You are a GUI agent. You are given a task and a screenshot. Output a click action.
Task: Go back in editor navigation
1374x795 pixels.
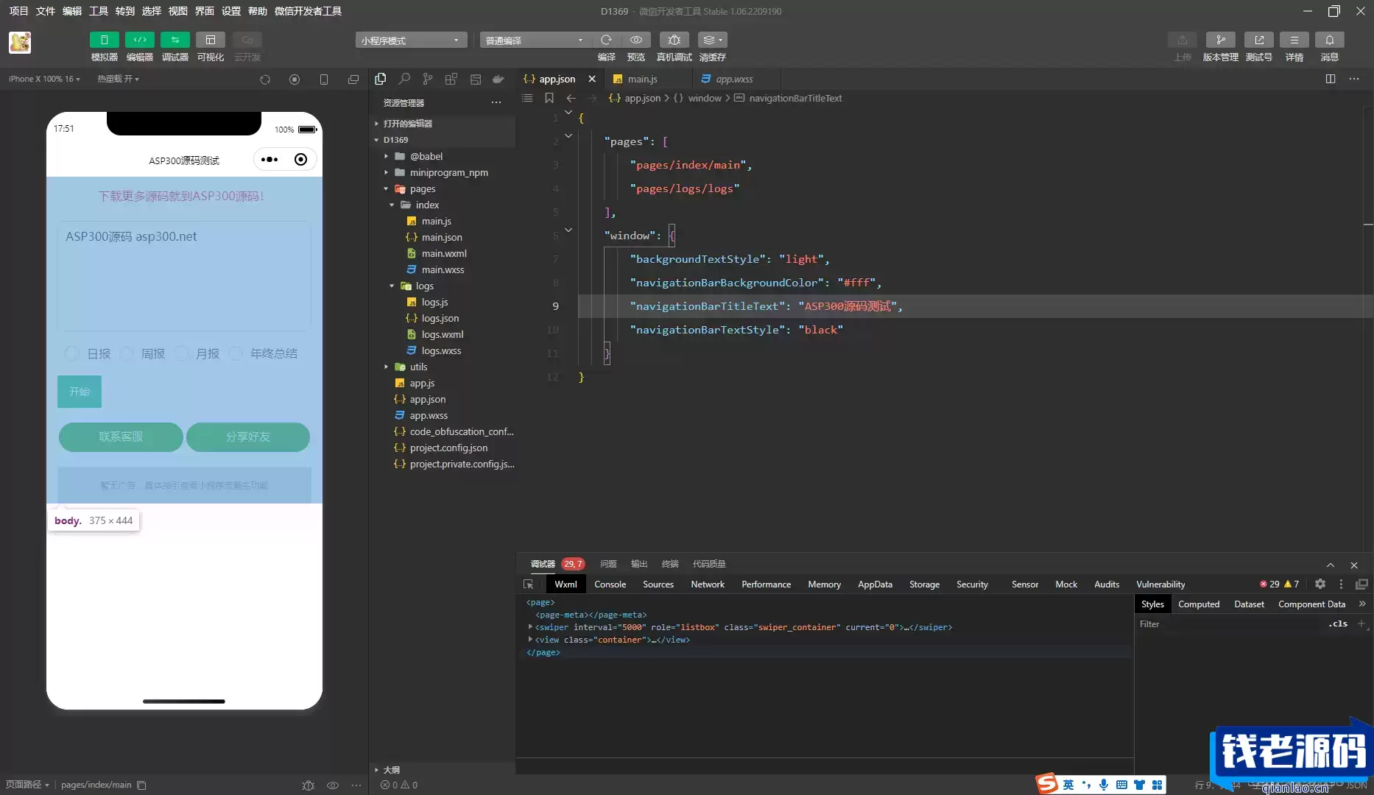pos(571,98)
